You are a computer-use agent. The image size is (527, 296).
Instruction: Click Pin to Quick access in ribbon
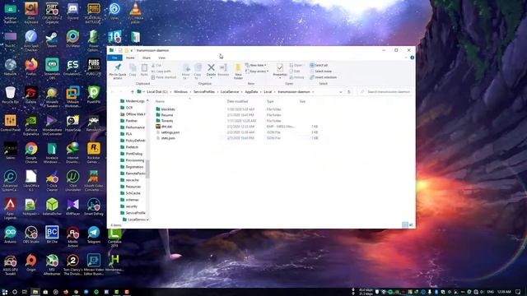click(x=118, y=71)
